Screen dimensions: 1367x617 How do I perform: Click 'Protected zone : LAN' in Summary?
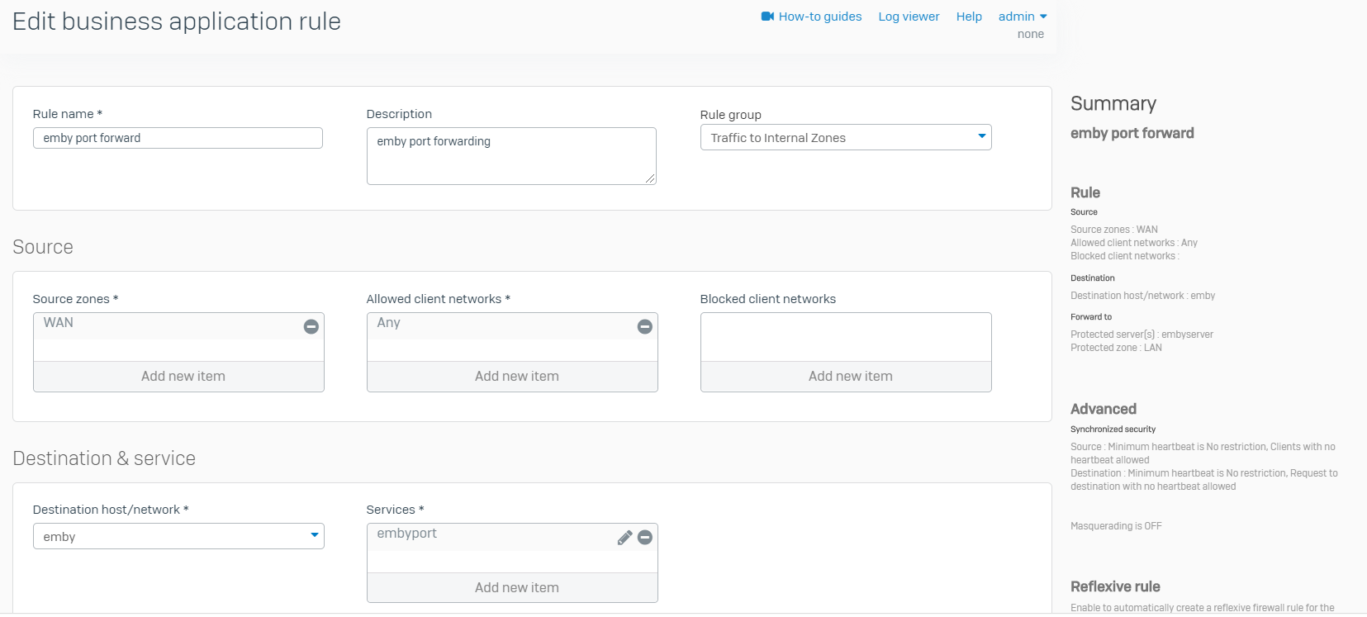tap(1117, 348)
